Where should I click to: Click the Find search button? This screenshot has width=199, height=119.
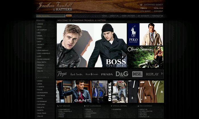point(69,16)
